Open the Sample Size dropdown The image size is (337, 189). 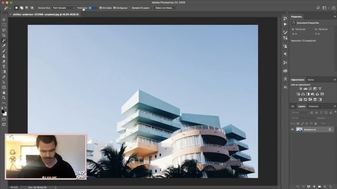[x=64, y=8]
